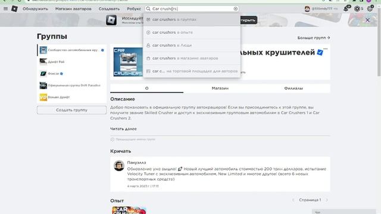Open the notifications bell icon
The height and width of the screenshot is (214, 381).
click(346, 9)
